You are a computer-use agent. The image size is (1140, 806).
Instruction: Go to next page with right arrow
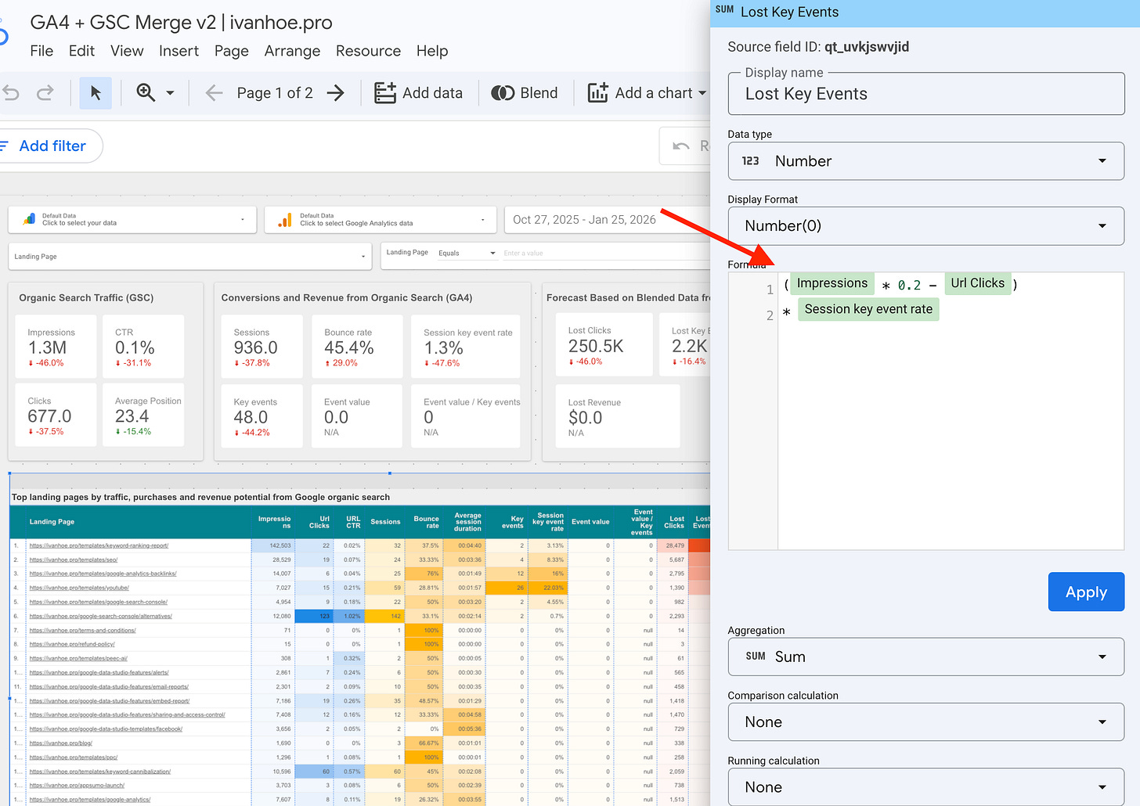(x=335, y=92)
